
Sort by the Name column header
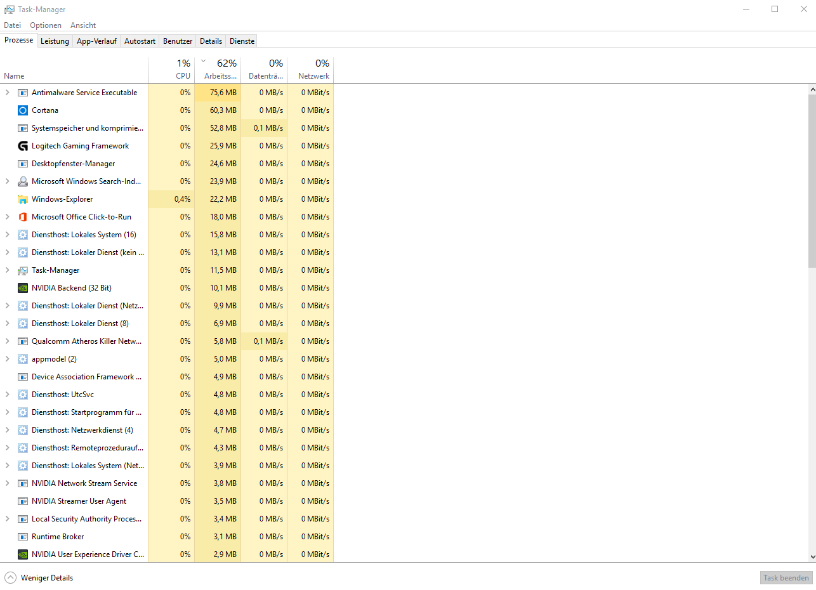(74, 70)
